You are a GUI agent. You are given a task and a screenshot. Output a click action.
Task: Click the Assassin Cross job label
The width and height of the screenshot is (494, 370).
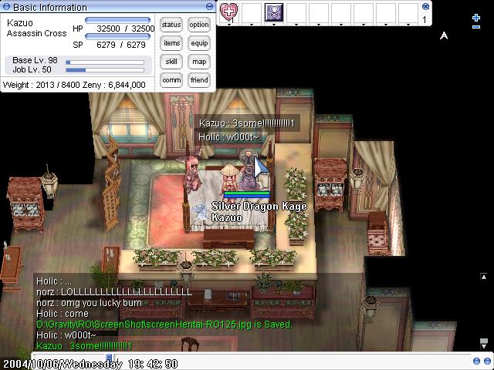pyautogui.click(x=36, y=33)
